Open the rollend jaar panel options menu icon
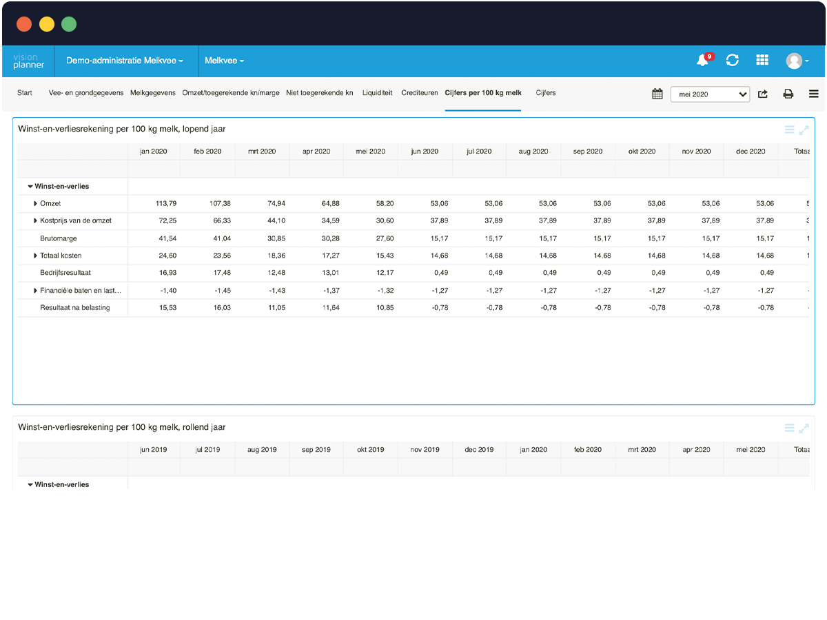Screen dimensions: 827x620 (790, 428)
